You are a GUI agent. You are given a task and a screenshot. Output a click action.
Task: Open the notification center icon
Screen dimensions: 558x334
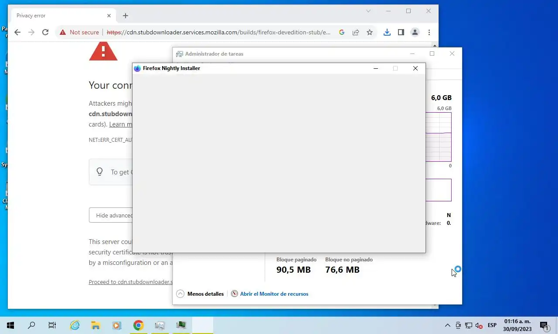544,325
